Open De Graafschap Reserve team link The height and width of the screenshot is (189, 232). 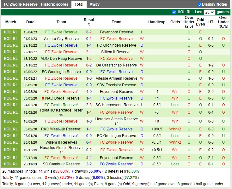tap(116, 65)
